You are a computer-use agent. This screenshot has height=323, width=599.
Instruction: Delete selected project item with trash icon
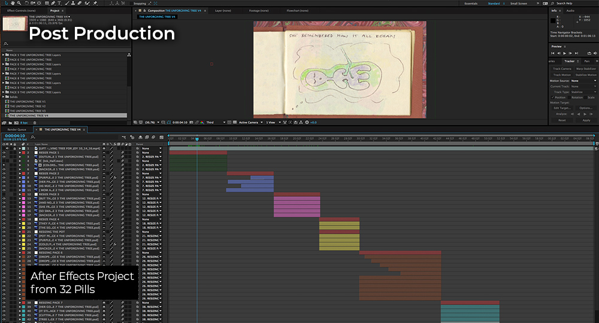pos(35,123)
